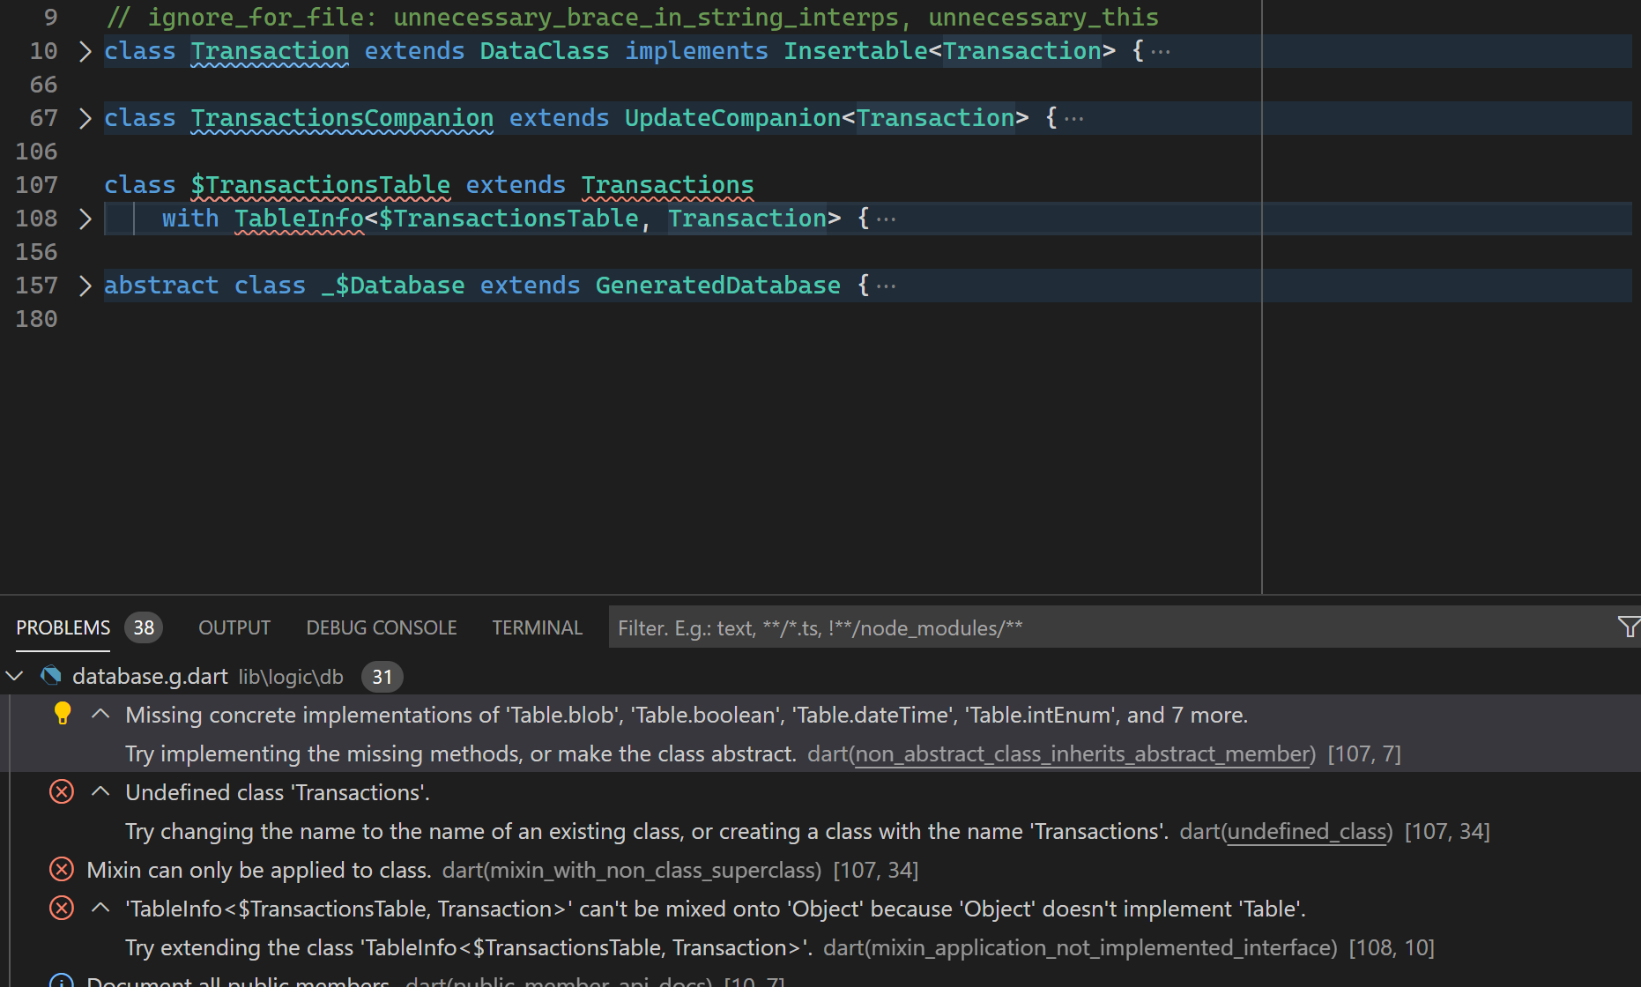The height and width of the screenshot is (987, 1641).
Task: Switch to the OUTPUT tab
Action: pos(234,627)
